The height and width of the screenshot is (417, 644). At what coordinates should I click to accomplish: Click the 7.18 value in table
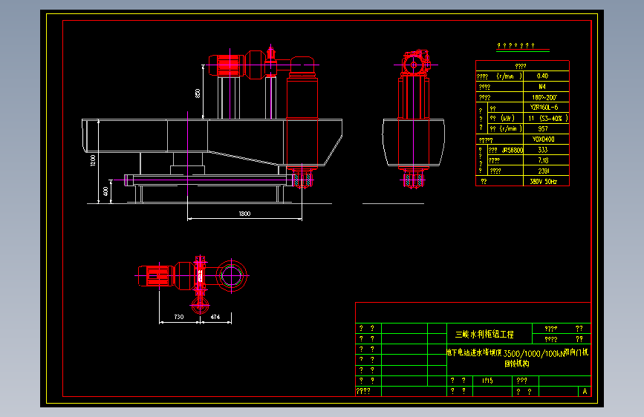[x=544, y=160]
